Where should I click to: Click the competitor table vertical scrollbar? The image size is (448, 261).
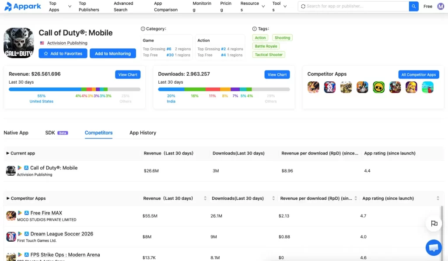pyautogui.click(x=442, y=233)
